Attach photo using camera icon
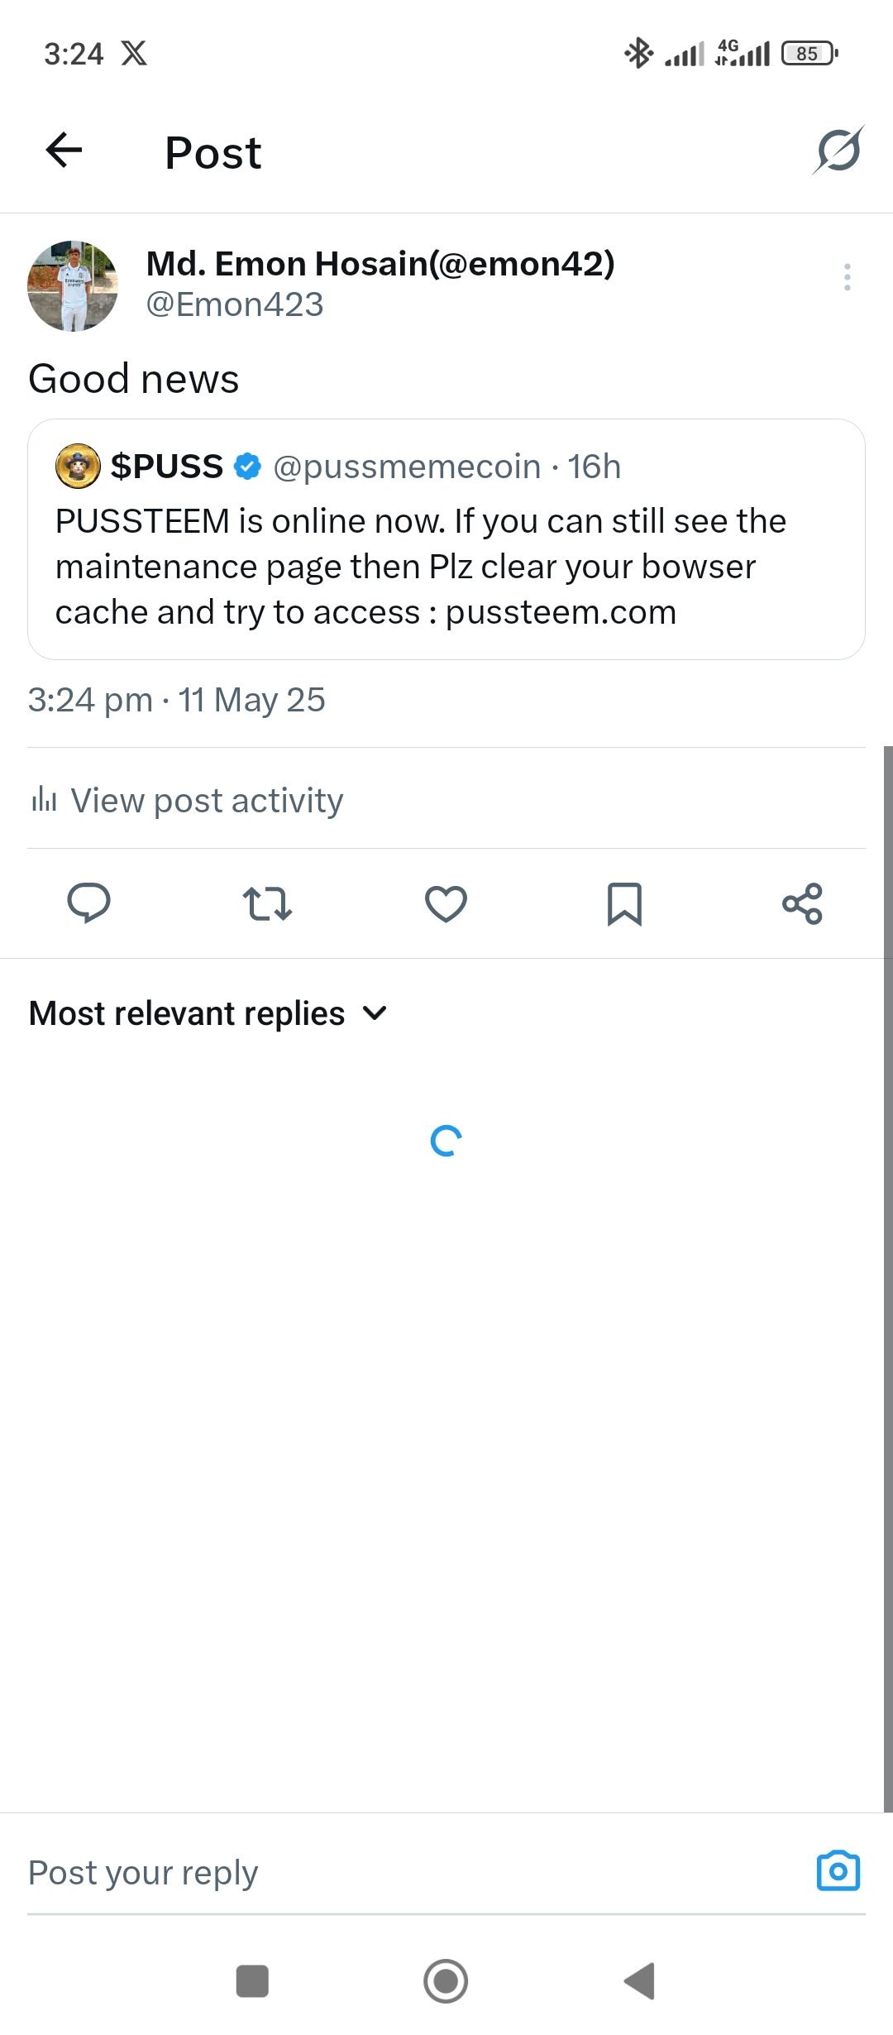893x2035 pixels. point(838,1871)
